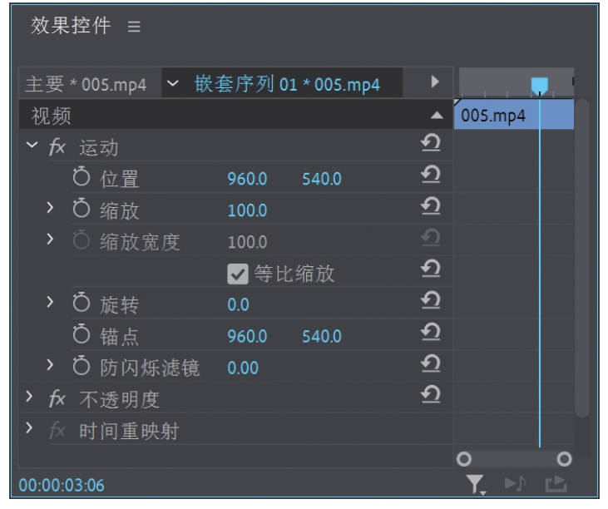
Task: Click the 位置 X value 960.0
Action: [247, 179]
